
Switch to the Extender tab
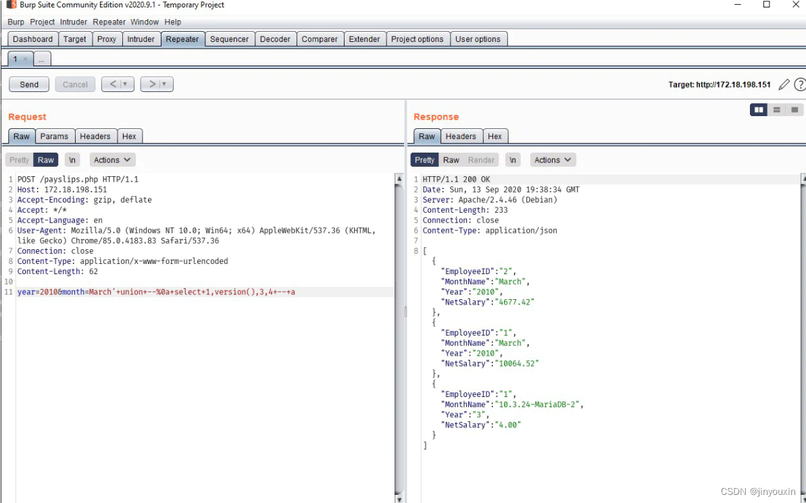pos(364,39)
